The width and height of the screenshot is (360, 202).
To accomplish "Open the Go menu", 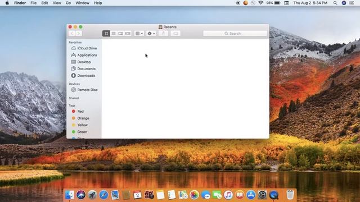I will pos(68,3).
